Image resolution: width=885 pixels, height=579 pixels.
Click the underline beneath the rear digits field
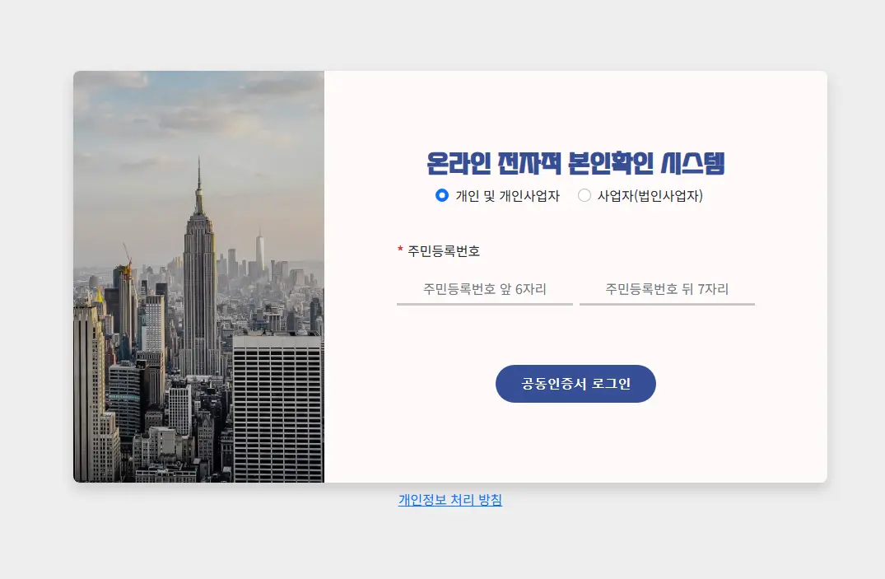pyautogui.click(x=666, y=305)
